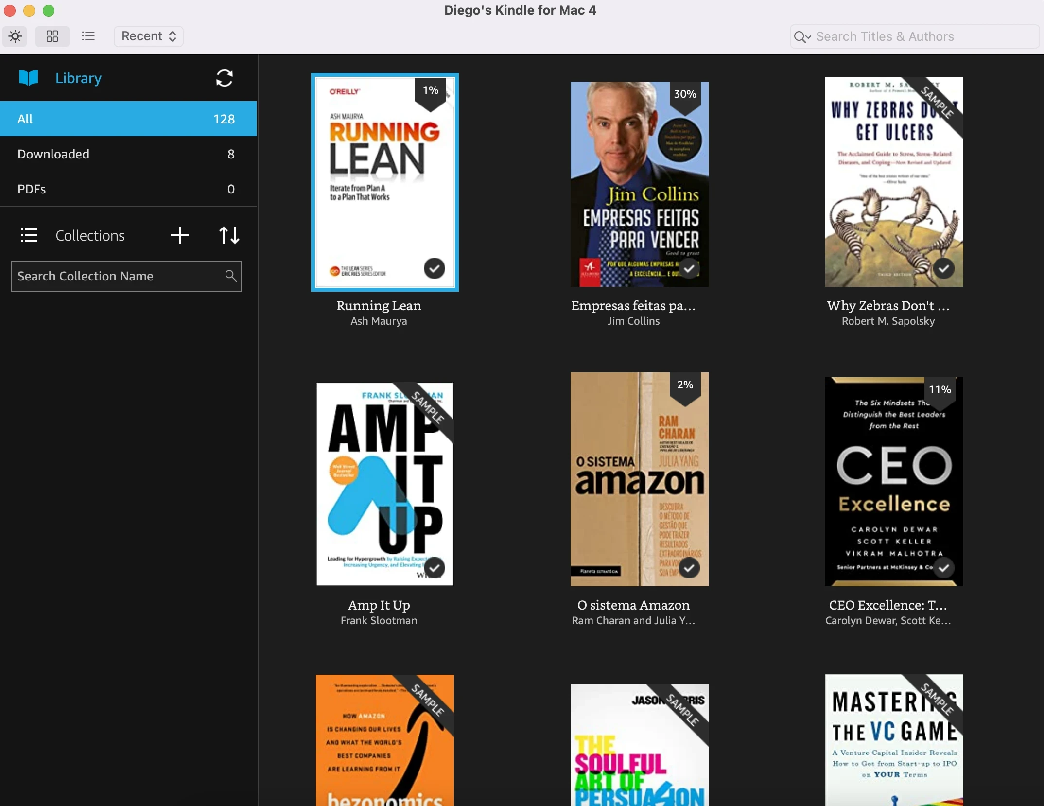1044x806 pixels.
Task: Switch to grid view
Action: (52, 36)
